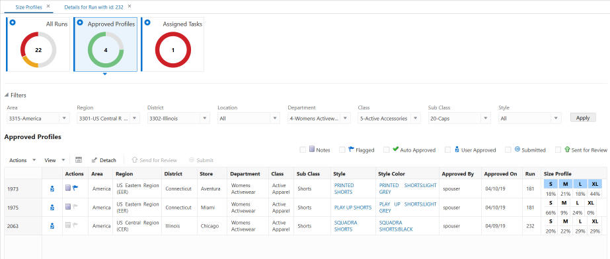Open the Actions menu in table toolbar

pos(22,160)
